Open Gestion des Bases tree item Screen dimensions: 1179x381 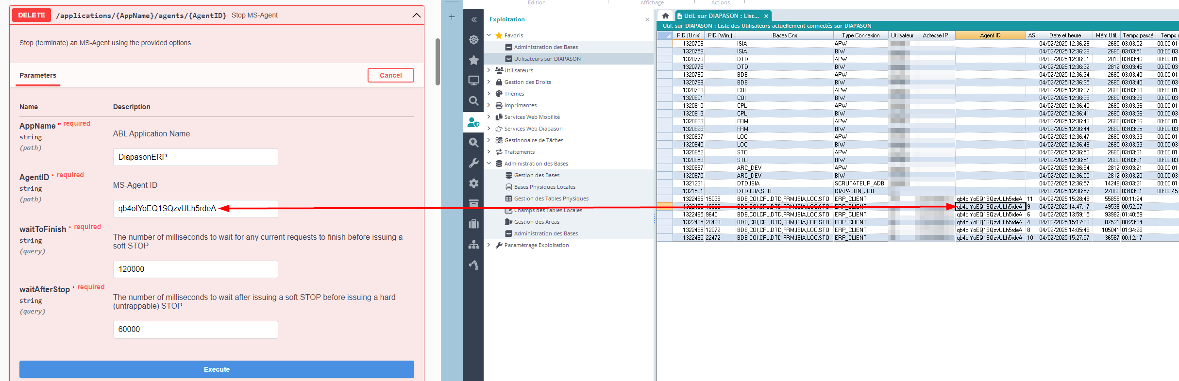tap(536, 175)
